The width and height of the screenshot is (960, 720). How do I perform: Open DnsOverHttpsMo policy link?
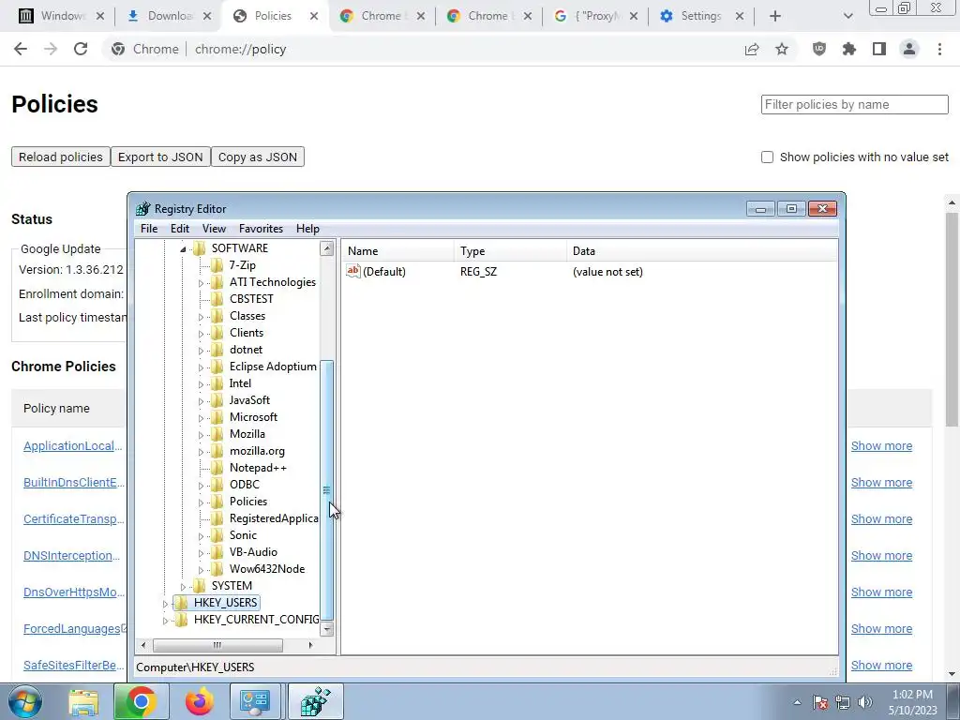(x=74, y=592)
